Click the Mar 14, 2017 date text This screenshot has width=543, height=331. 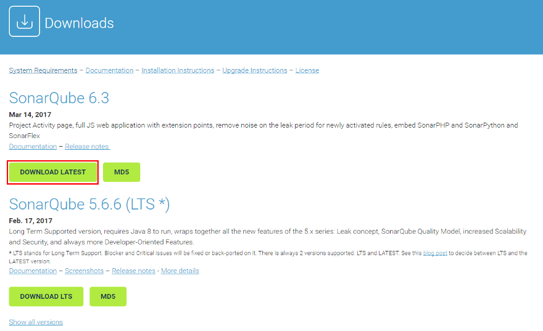point(30,115)
